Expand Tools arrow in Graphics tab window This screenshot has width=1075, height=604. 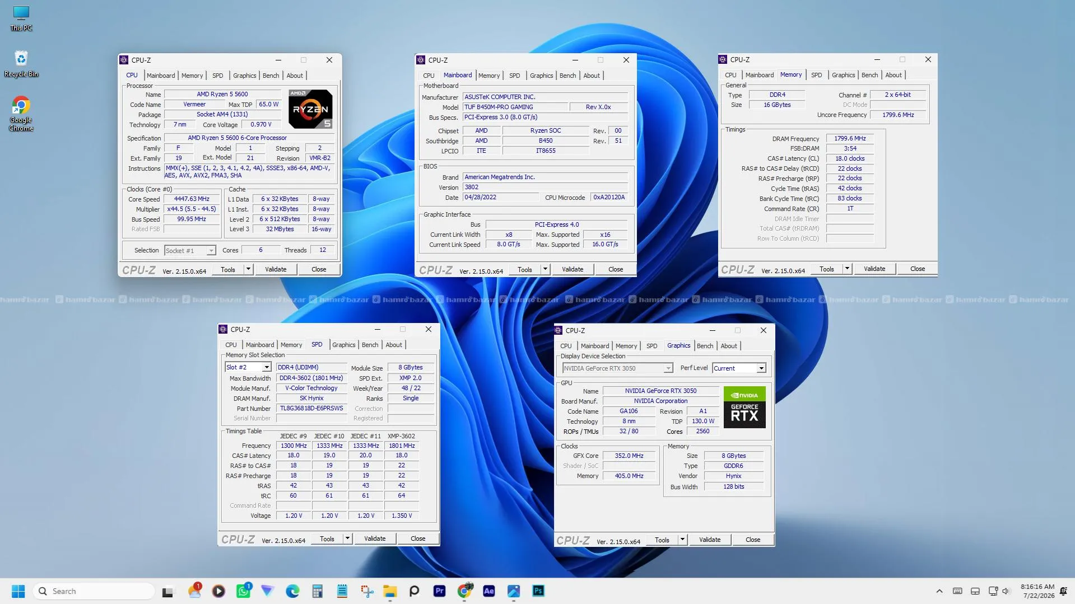(x=682, y=540)
